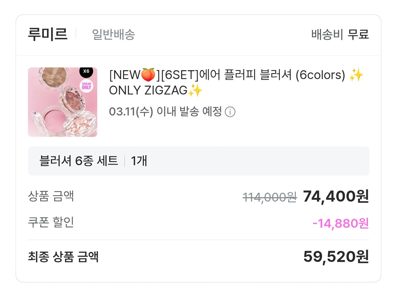Click the sparkles emoji after ONLY ZIGZAG

(195, 90)
